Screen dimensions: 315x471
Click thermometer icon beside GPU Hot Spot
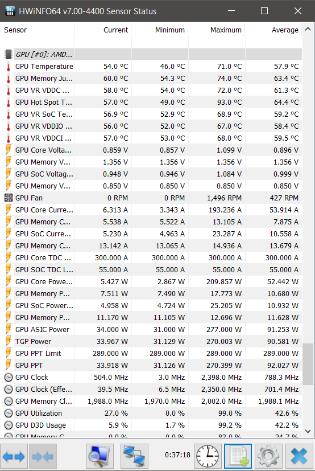[9, 103]
